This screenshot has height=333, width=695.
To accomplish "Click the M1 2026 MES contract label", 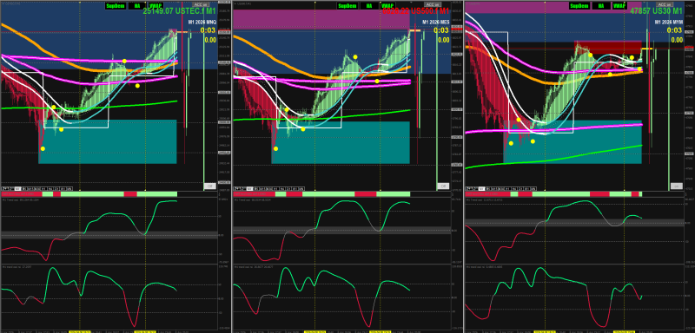I will click(436, 22).
